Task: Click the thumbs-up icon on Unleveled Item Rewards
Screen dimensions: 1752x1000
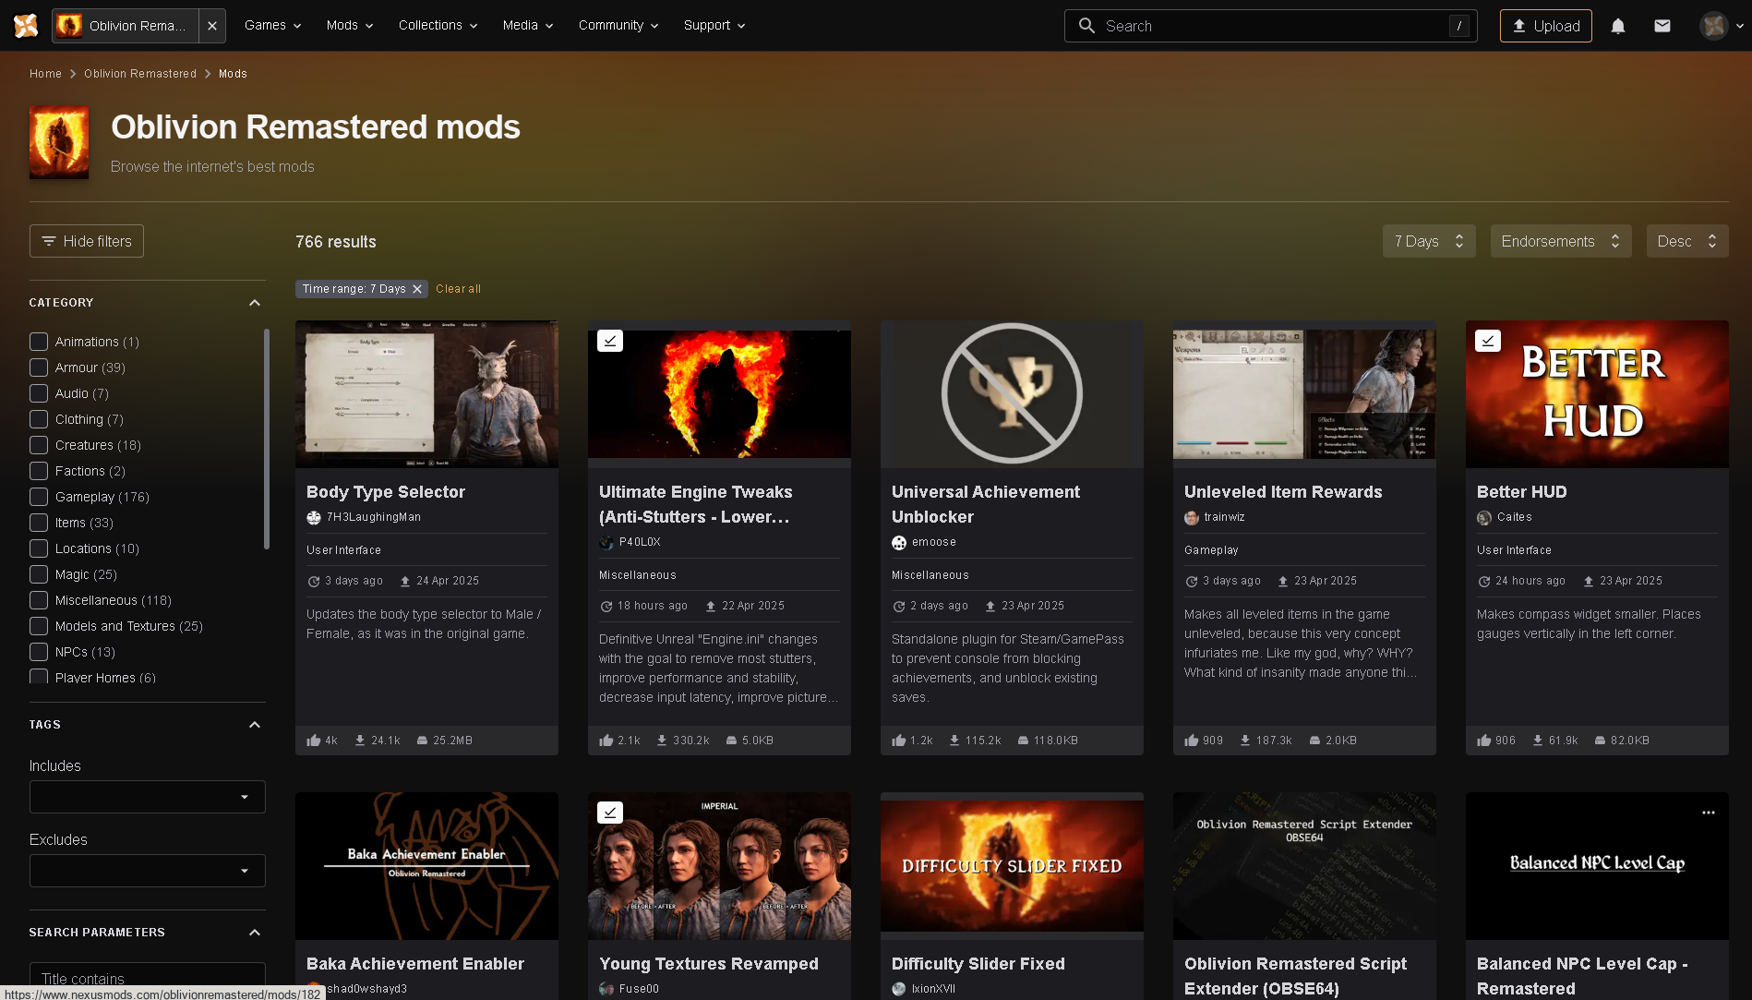Action: pyautogui.click(x=1192, y=741)
